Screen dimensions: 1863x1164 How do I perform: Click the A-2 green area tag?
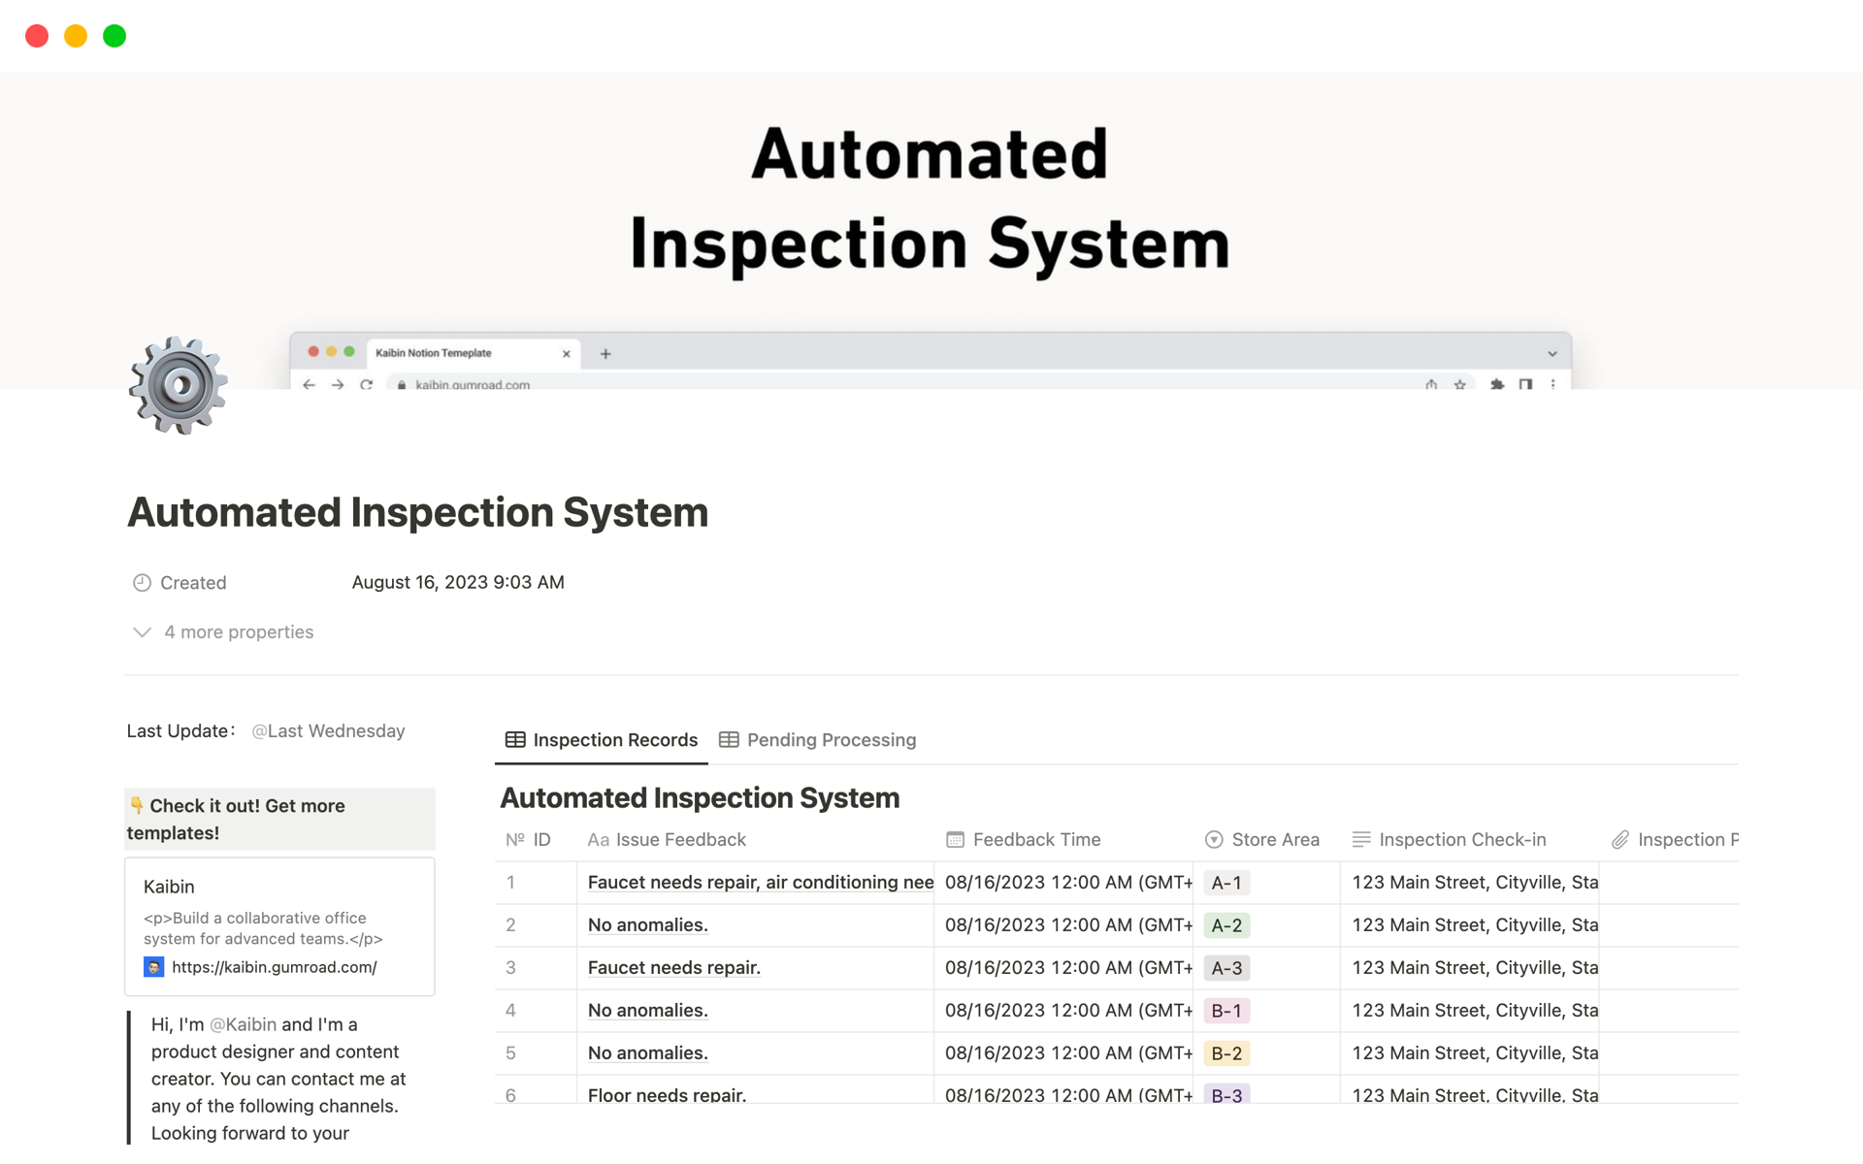1226,925
